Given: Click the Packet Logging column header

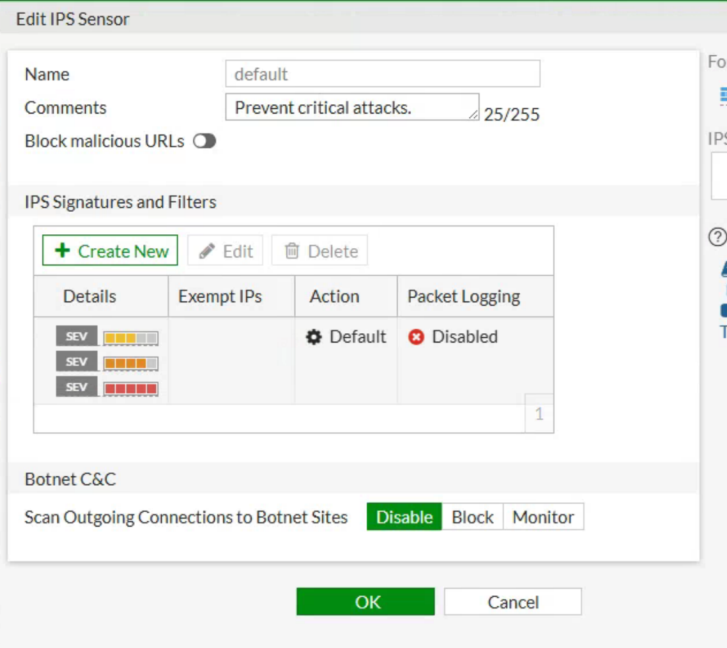Looking at the screenshot, I should [464, 296].
